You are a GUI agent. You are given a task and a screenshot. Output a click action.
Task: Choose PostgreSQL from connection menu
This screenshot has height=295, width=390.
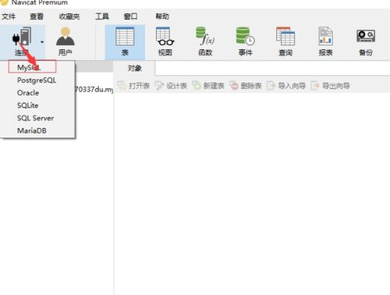[x=37, y=80]
